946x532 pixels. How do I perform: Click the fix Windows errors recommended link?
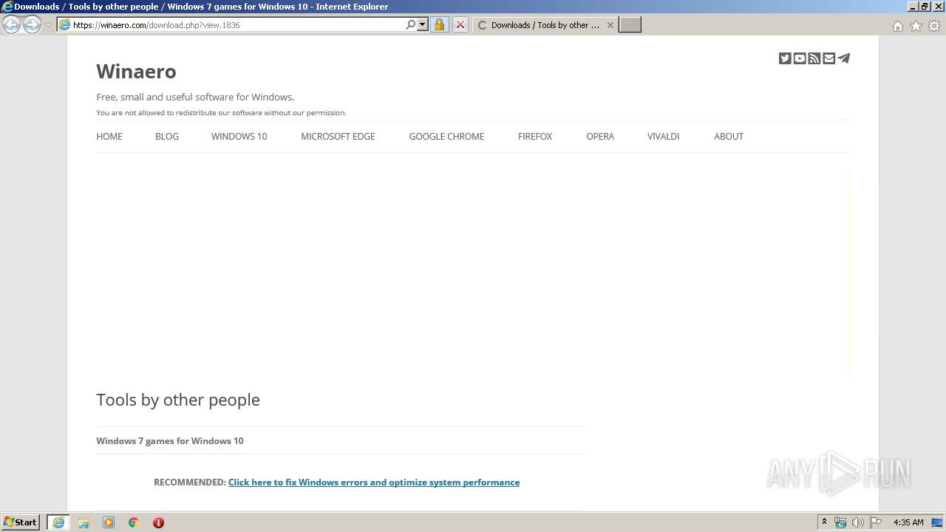[x=374, y=482]
